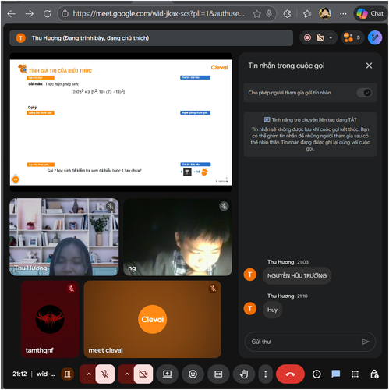389x390 pixels.
Task: Turn on closed captions
Action: [218, 374]
